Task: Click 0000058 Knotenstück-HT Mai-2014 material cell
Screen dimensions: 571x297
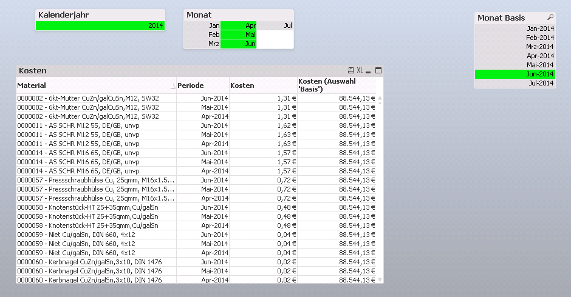Action: pos(96,216)
